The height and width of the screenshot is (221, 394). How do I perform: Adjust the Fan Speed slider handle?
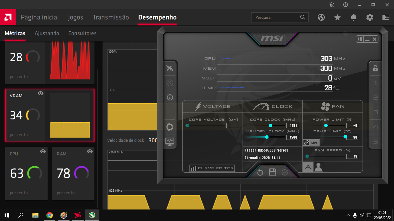click(x=307, y=157)
